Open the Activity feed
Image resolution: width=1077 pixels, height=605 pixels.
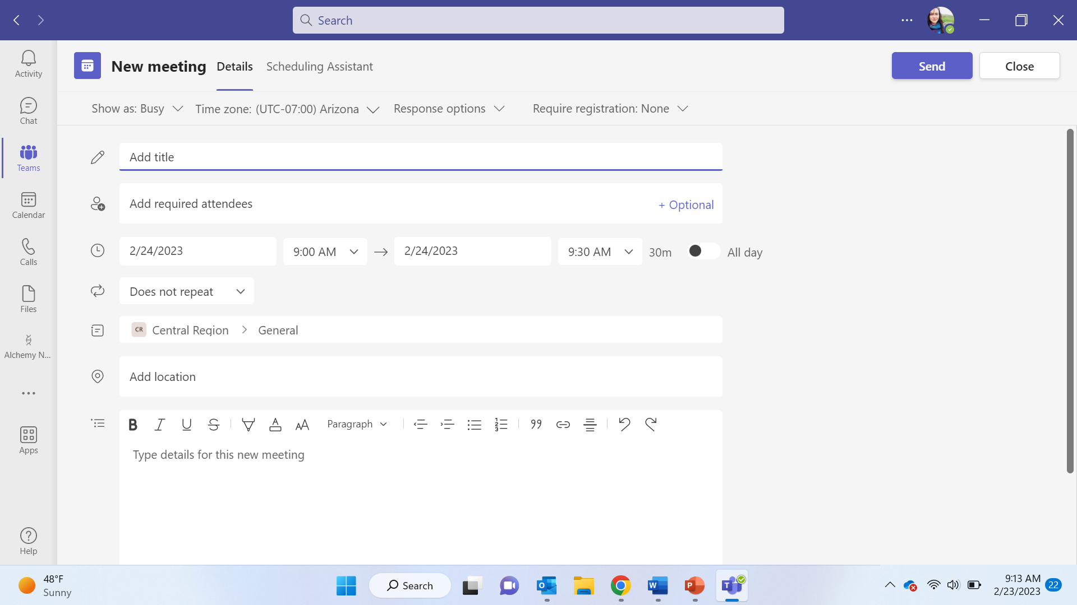click(x=29, y=64)
